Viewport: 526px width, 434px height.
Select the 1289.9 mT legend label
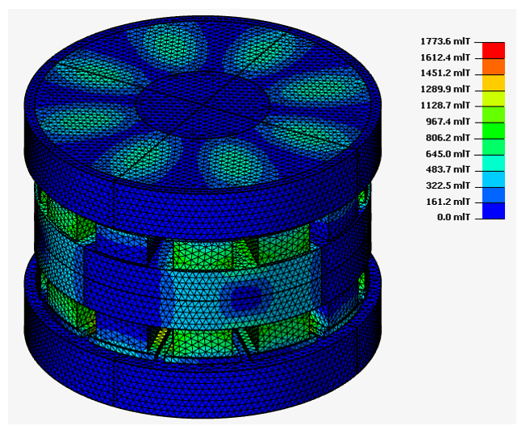[445, 90]
